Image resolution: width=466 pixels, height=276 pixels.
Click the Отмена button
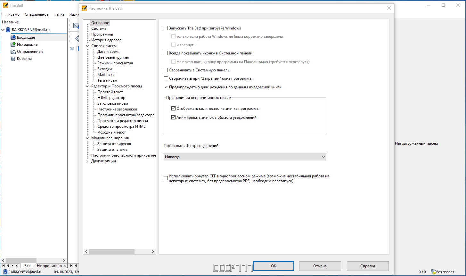320,266
